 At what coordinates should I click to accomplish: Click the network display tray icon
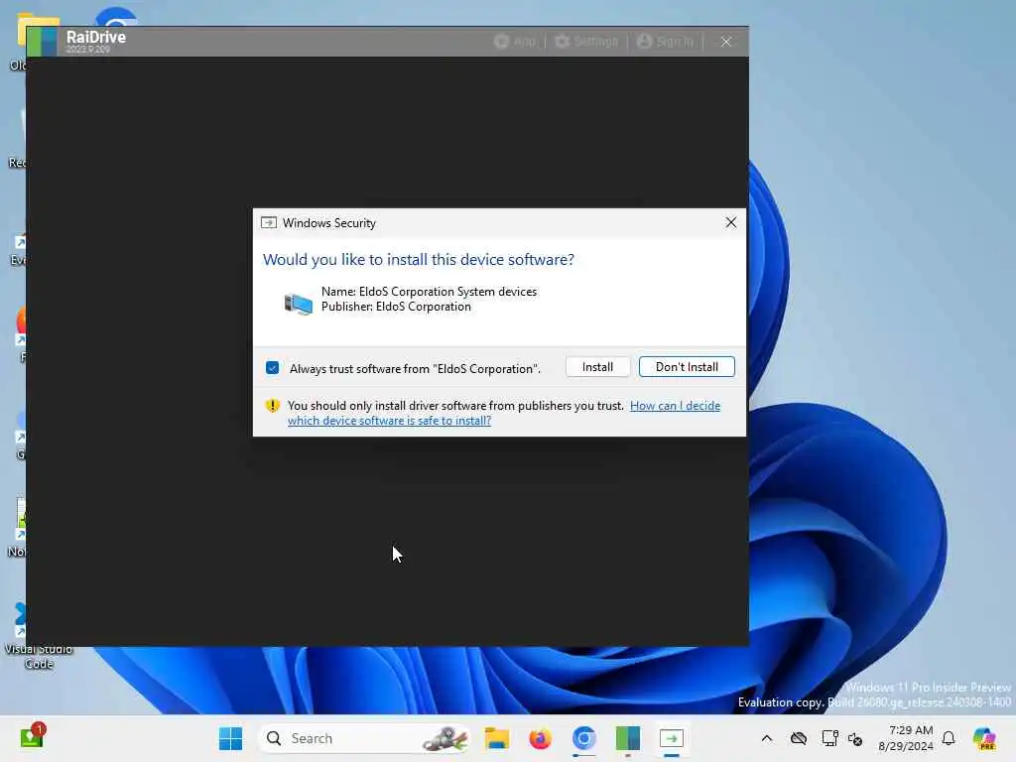(828, 738)
